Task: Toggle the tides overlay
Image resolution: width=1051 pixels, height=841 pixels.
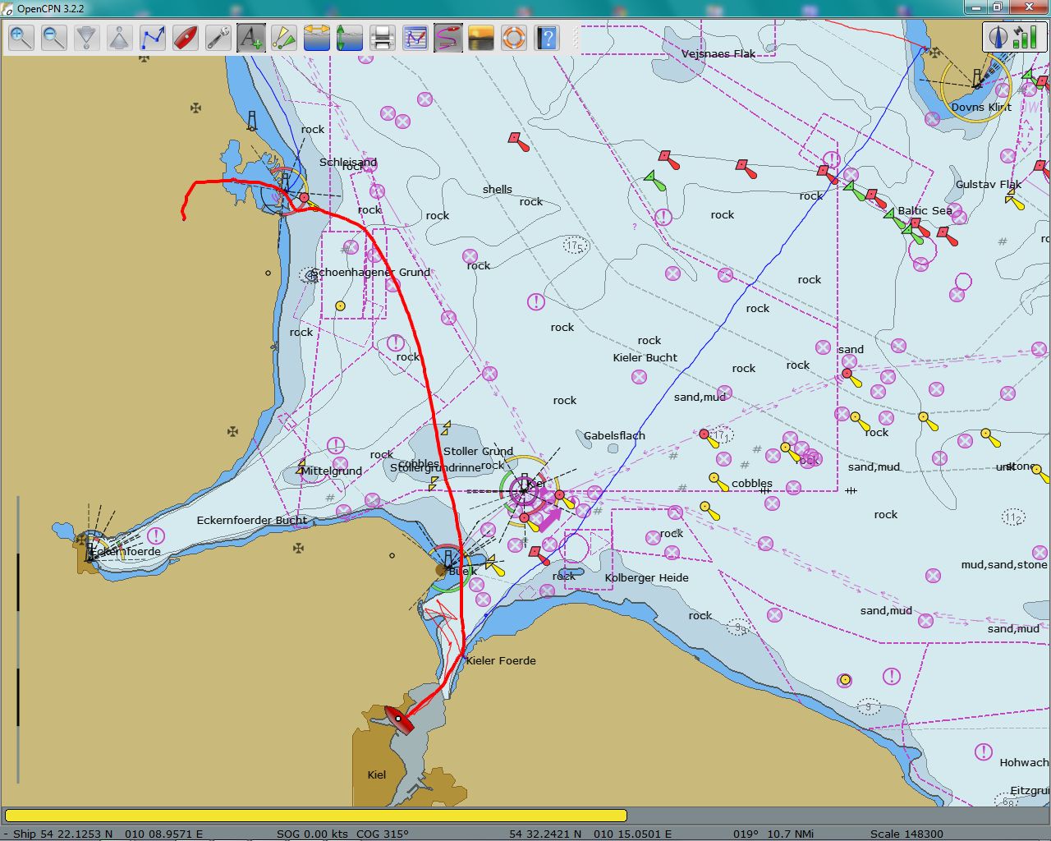Action: point(350,38)
